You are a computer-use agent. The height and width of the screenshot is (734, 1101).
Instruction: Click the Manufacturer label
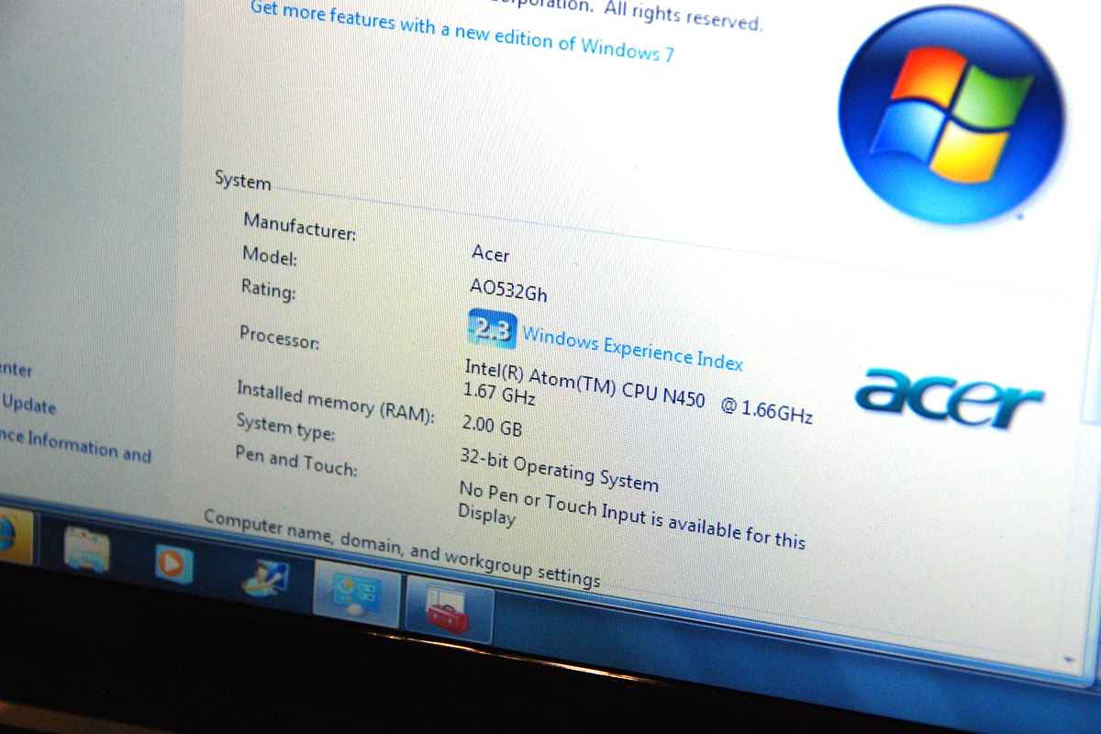tap(299, 227)
